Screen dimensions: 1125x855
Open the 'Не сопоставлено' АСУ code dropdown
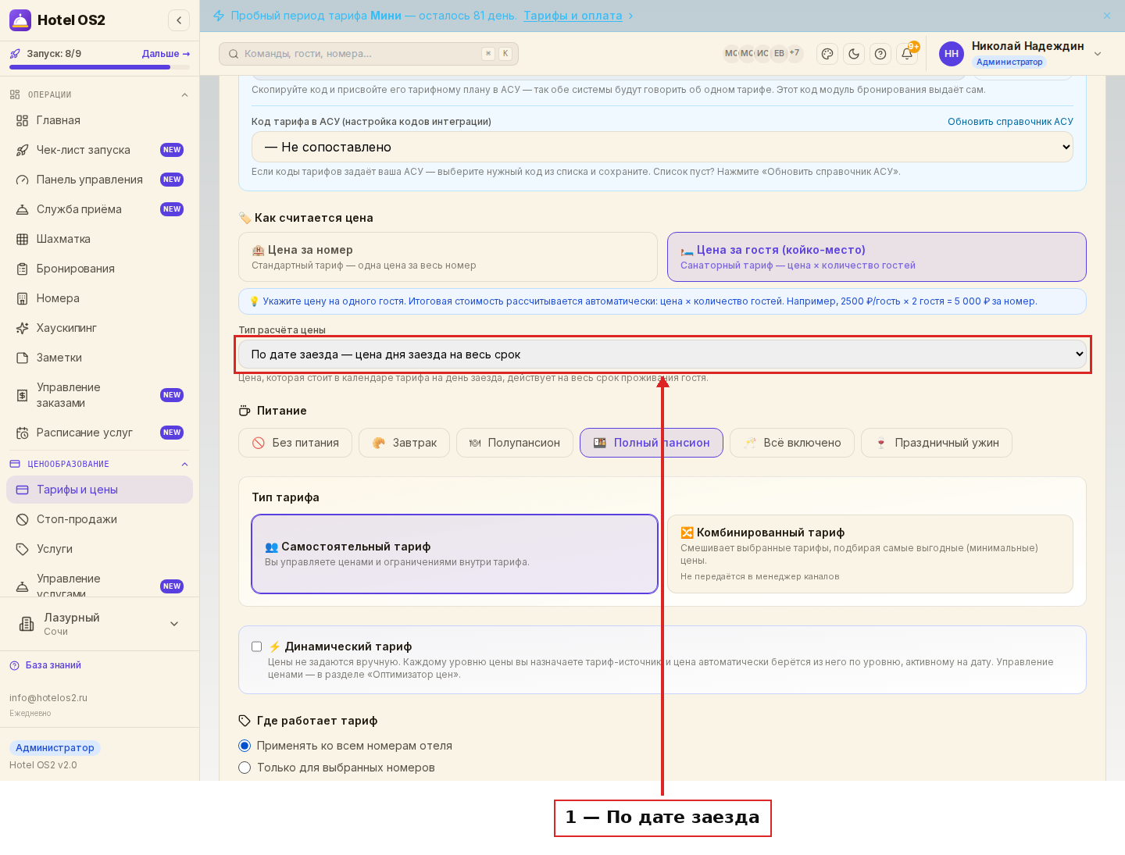tap(662, 147)
